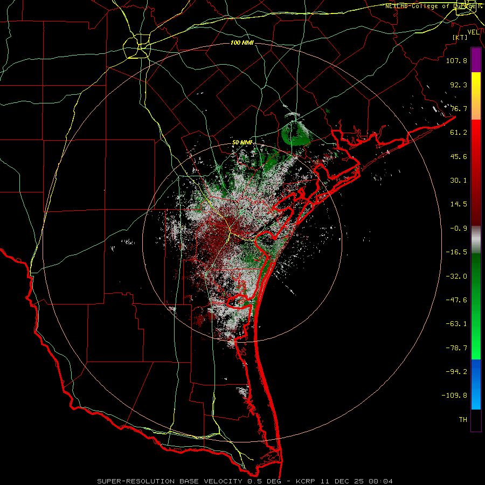Click the -94.2 legend value
This screenshot has height=485, width=485.
[x=456, y=372]
